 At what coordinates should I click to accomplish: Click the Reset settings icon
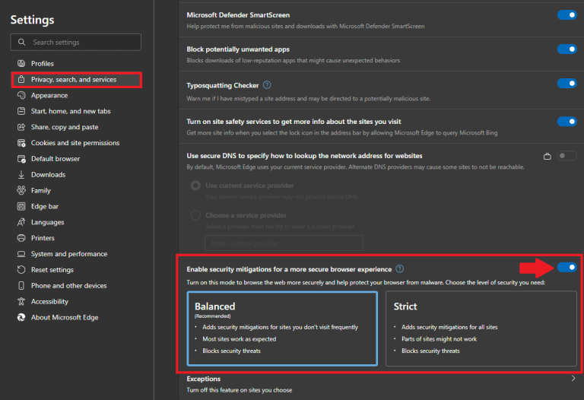(x=21, y=270)
